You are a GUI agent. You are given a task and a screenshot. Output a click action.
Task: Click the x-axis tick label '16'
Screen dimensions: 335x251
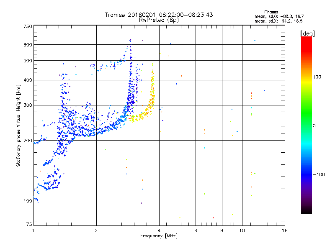285,231
